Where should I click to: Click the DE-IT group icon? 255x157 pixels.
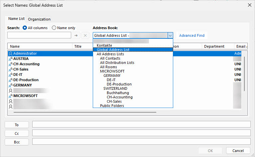[11, 75]
